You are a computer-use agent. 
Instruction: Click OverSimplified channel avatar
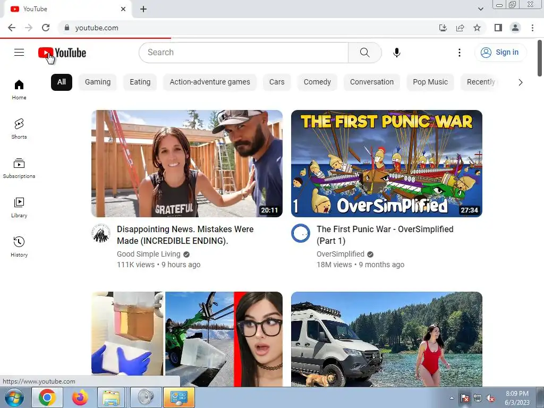tap(301, 233)
